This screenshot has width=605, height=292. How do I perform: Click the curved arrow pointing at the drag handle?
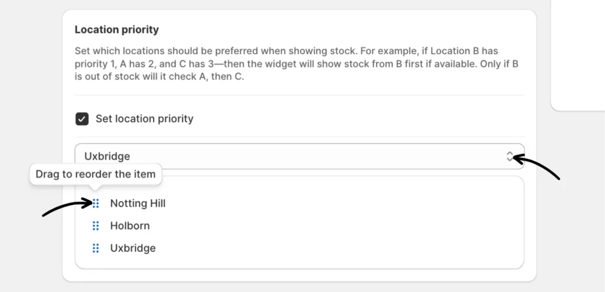pos(66,208)
